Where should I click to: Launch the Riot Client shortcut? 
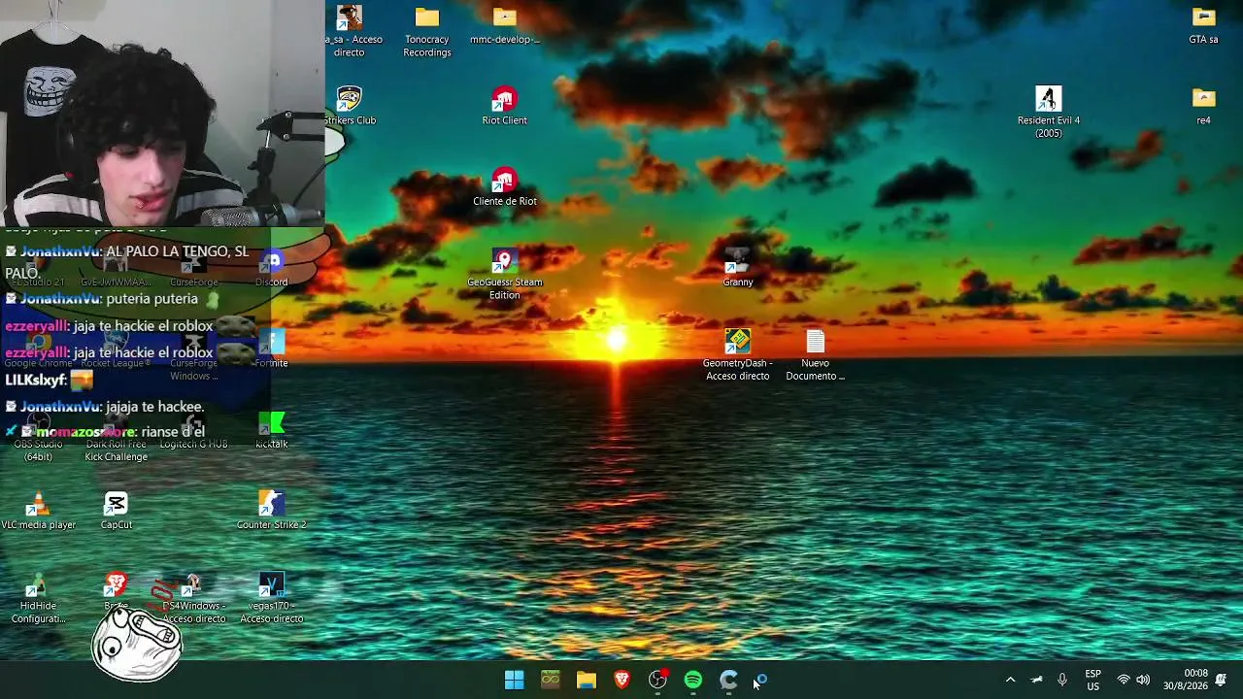coord(504,106)
